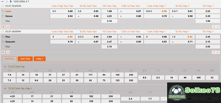Viewport: 221px width, 103px height.
Task: Switch to the Hiệp 1 tab
Action: [40, 59]
